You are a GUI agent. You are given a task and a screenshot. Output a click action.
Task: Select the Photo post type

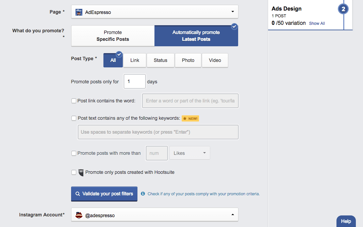(x=188, y=60)
